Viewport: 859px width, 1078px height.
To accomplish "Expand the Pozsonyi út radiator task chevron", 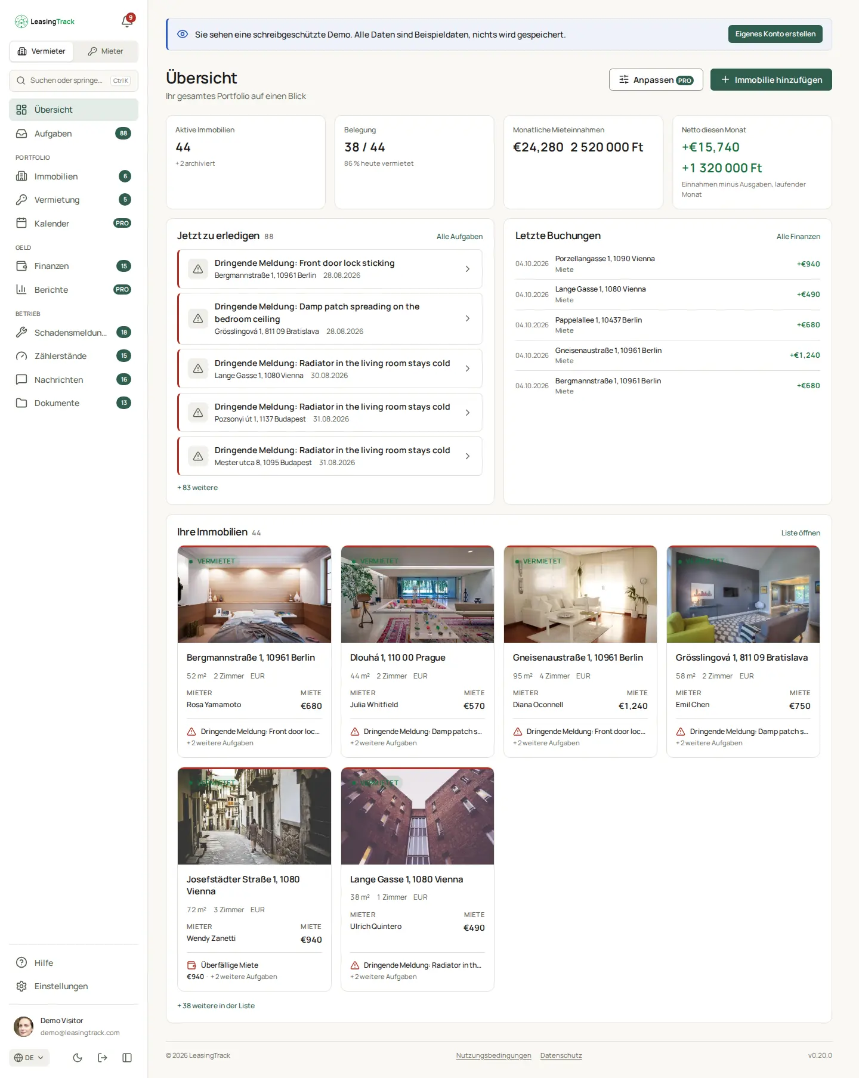I will pos(468,413).
